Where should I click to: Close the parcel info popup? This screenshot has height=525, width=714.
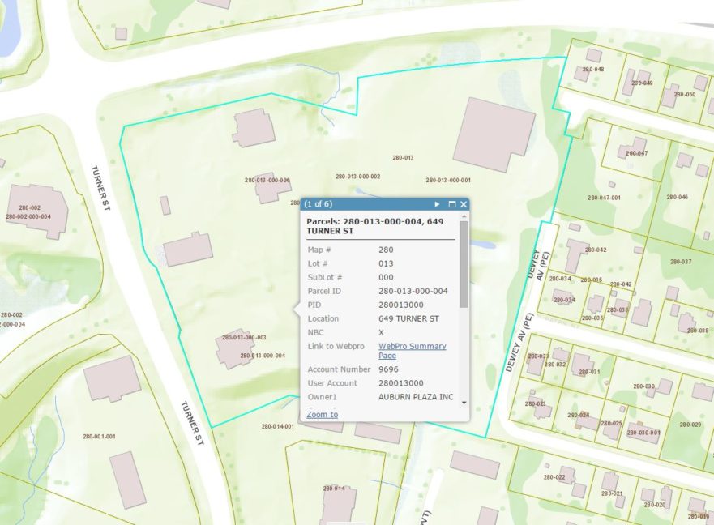tap(464, 204)
